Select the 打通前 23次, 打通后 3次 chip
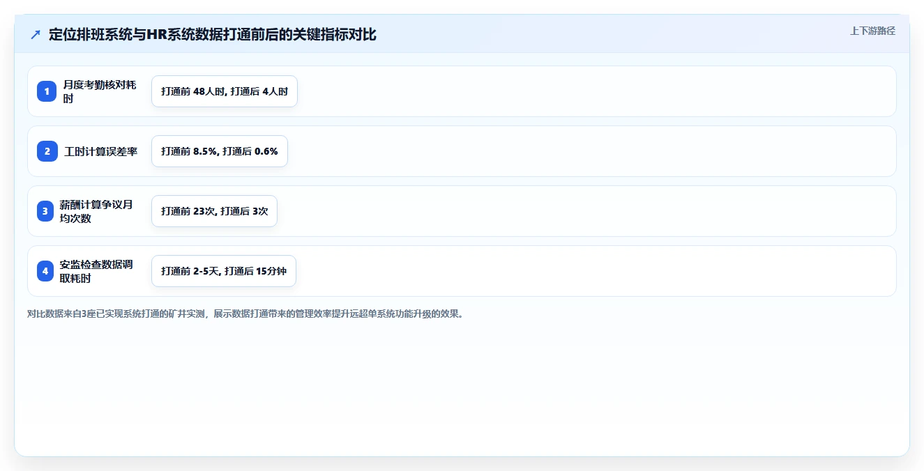924x471 pixels. (214, 211)
